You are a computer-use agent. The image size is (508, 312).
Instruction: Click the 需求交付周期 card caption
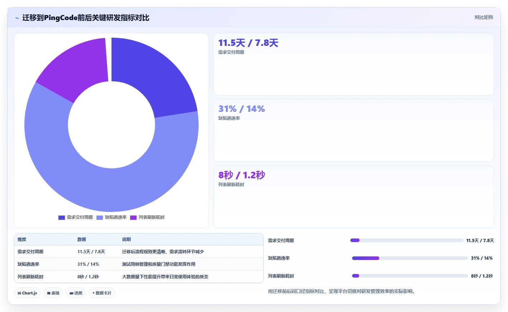[231, 52]
